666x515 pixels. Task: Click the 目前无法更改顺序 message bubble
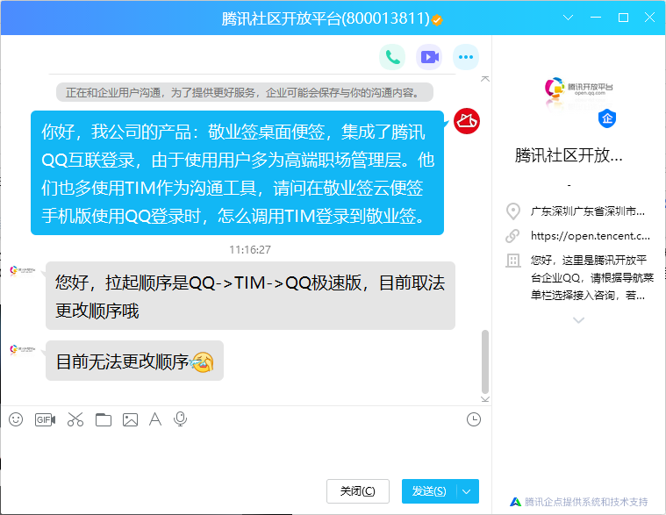[x=134, y=361]
